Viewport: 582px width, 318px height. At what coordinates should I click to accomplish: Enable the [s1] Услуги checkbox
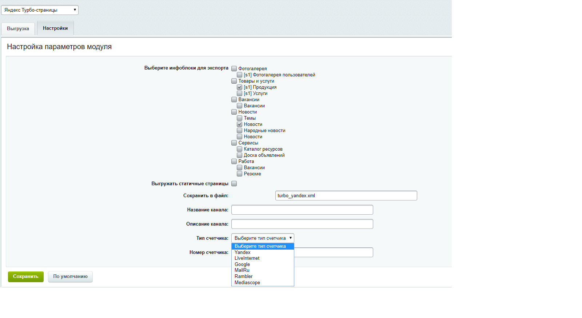[240, 93]
